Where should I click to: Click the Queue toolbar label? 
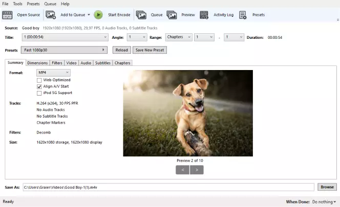click(157, 15)
